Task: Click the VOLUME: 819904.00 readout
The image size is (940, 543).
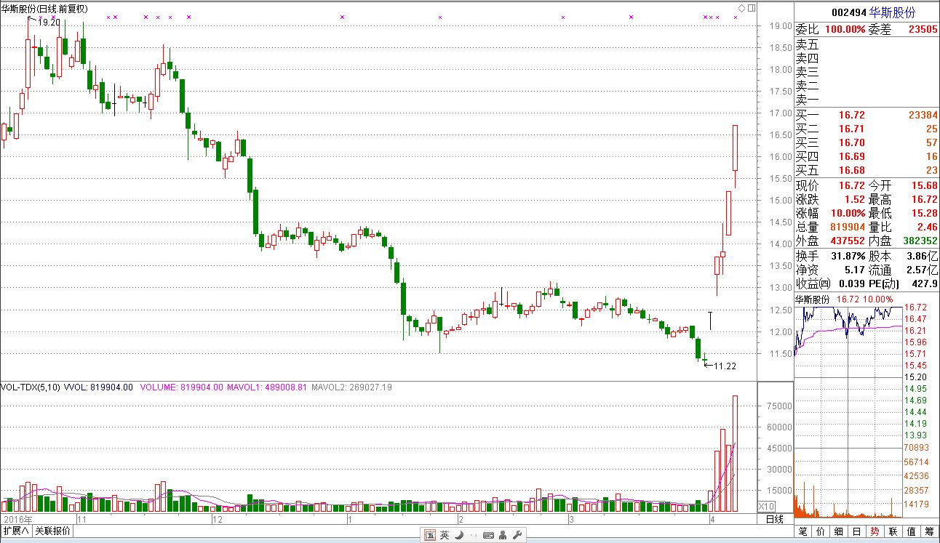Action: [182, 387]
